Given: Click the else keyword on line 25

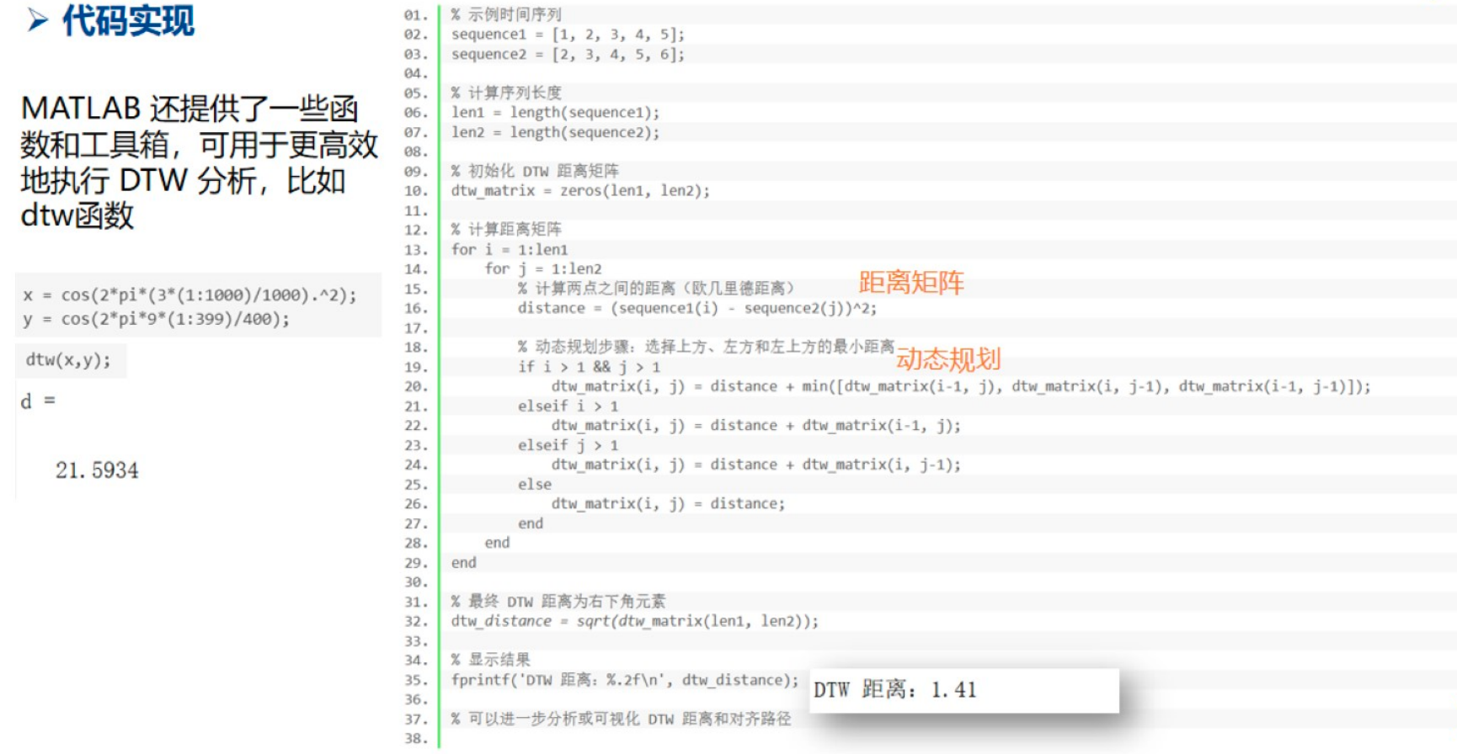Looking at the screenshot, I should (x=535, y=484).
